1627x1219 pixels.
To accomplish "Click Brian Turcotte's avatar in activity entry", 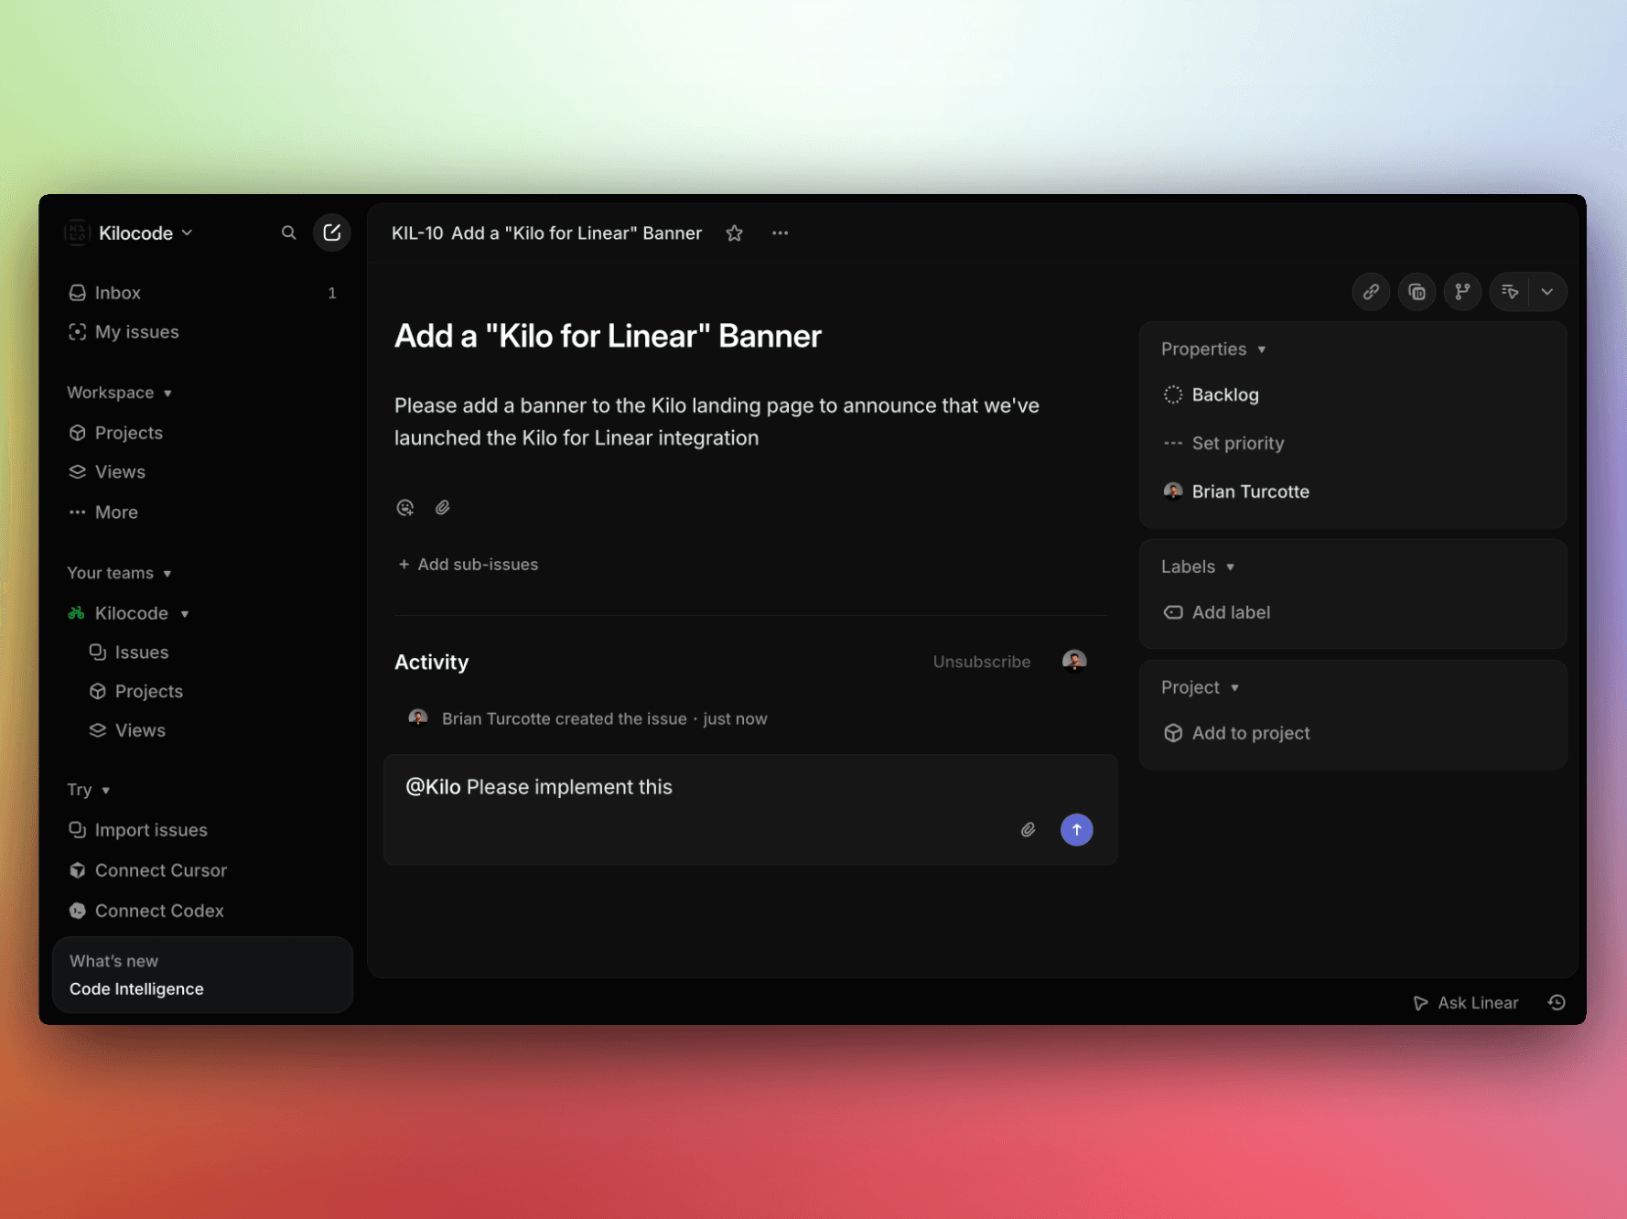I will tap(418, 718).
